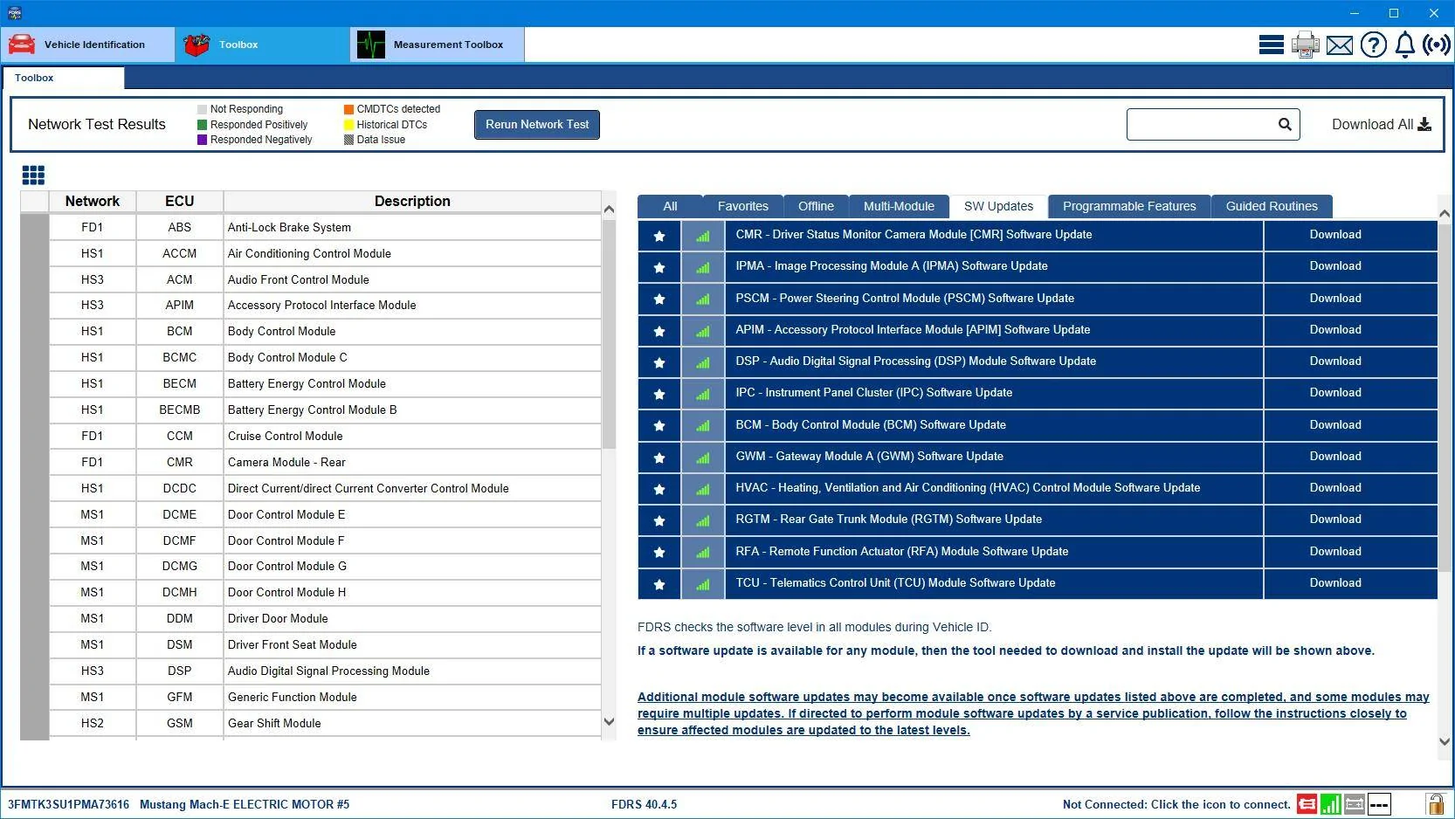Click signal bars icon for APIM Software Update
Image resolution: width=1455 pixels, height=819 pixels.
(x=703, y=331)
